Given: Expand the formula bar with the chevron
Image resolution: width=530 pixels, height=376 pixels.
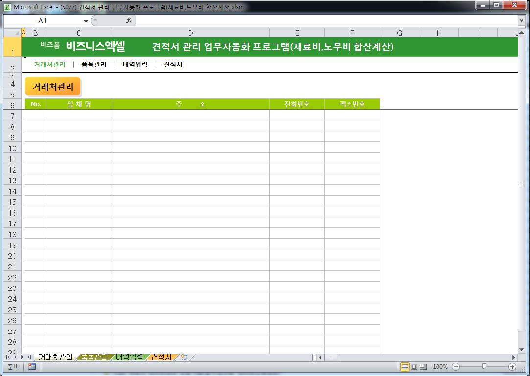Looking at the screenshot, I should [x=521, y=21].
